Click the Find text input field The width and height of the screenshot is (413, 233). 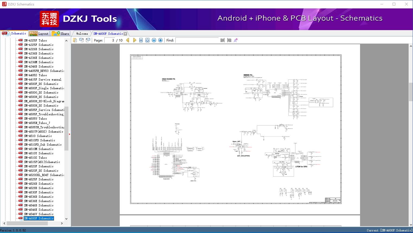(197, 40)
